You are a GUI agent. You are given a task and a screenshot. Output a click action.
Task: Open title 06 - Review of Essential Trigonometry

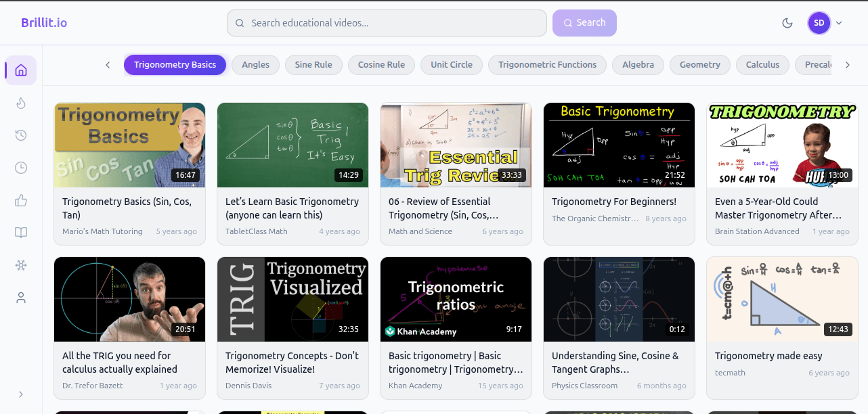(445, 208)
